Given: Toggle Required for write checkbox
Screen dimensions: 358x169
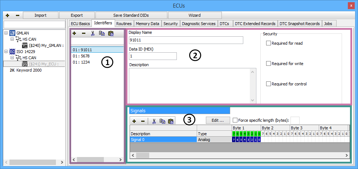Looking at the screenshot, I should click(269, 64).
